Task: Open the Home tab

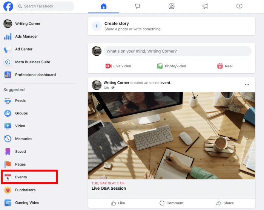Action: coord(104,6)
